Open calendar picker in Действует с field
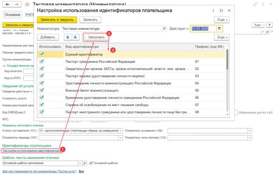Viewport: 273px width, 174px height. [219, 28]
